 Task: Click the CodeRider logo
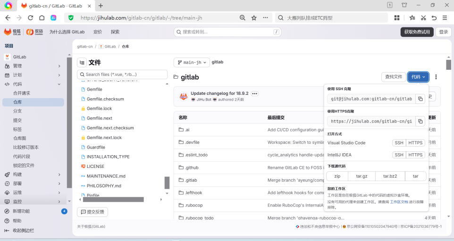pyautogui.click(x=34, y=32)
